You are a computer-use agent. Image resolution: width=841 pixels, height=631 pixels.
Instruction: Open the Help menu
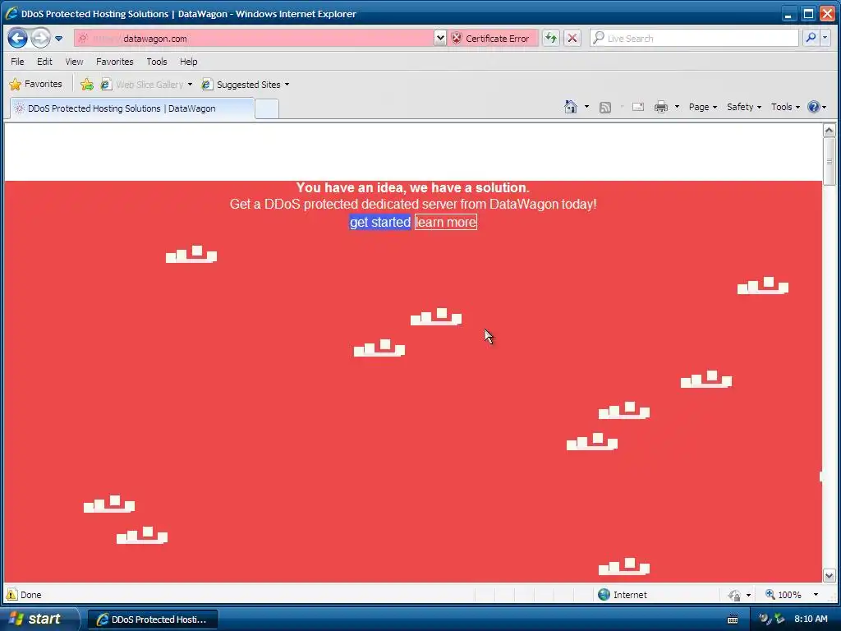click(188, 62)
